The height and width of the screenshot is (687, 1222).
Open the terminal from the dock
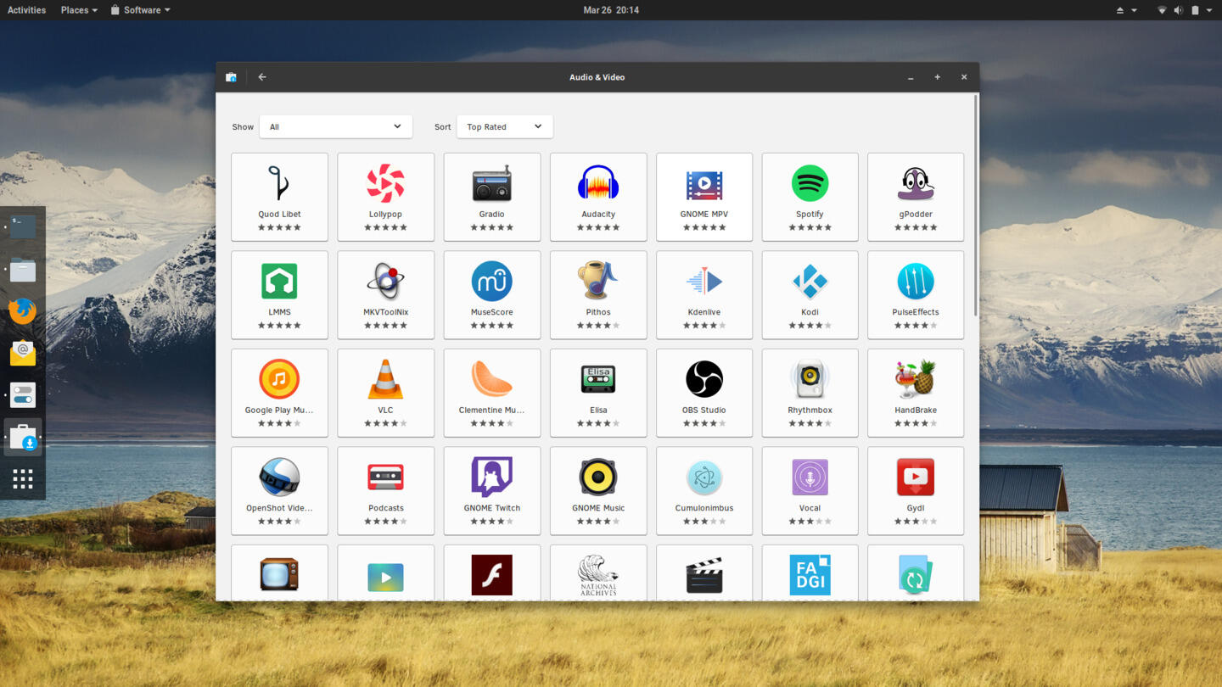pyautogui.click(x=23, y=227)
